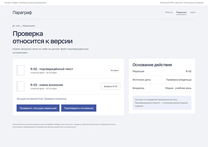This screenshot has height=147, width=208.
Task: Select the Редакция navigation tab
Action: point(181,12)
